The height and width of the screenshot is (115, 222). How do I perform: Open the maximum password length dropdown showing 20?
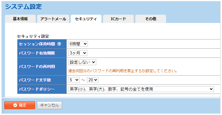(x=93, y=80)
